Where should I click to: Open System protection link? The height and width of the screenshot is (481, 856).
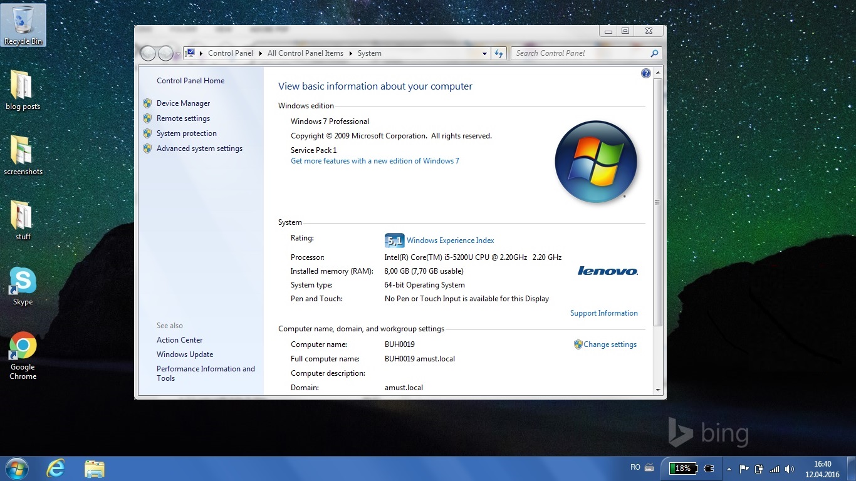click(187, 133)
